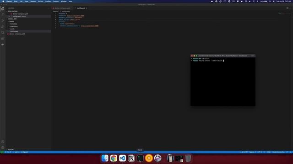This screenshot has height=164, width=293.
Task: Expand the Outline section
Action: [11, 149]
